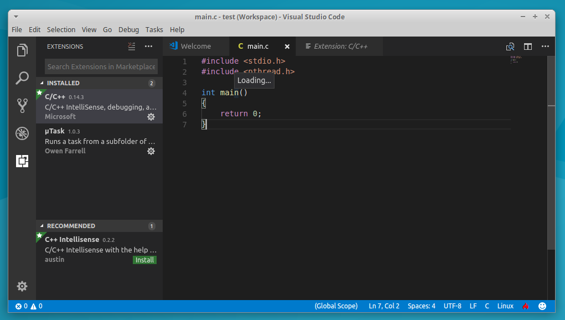
Task: Click the installed count badge 2
Action: [152, 83]
